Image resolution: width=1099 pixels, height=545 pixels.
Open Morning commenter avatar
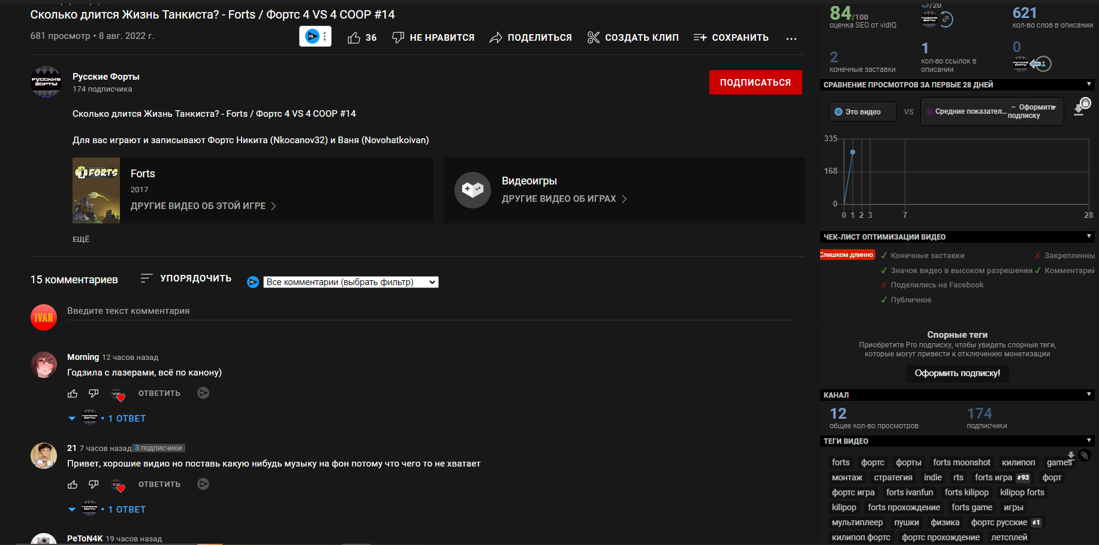[44, 365]
